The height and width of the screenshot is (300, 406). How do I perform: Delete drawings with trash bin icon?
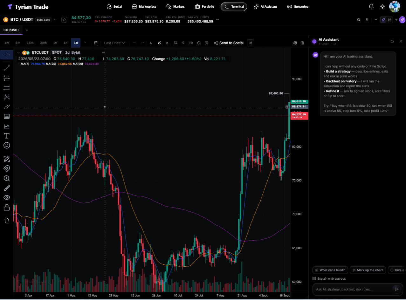tap(7, 221)
